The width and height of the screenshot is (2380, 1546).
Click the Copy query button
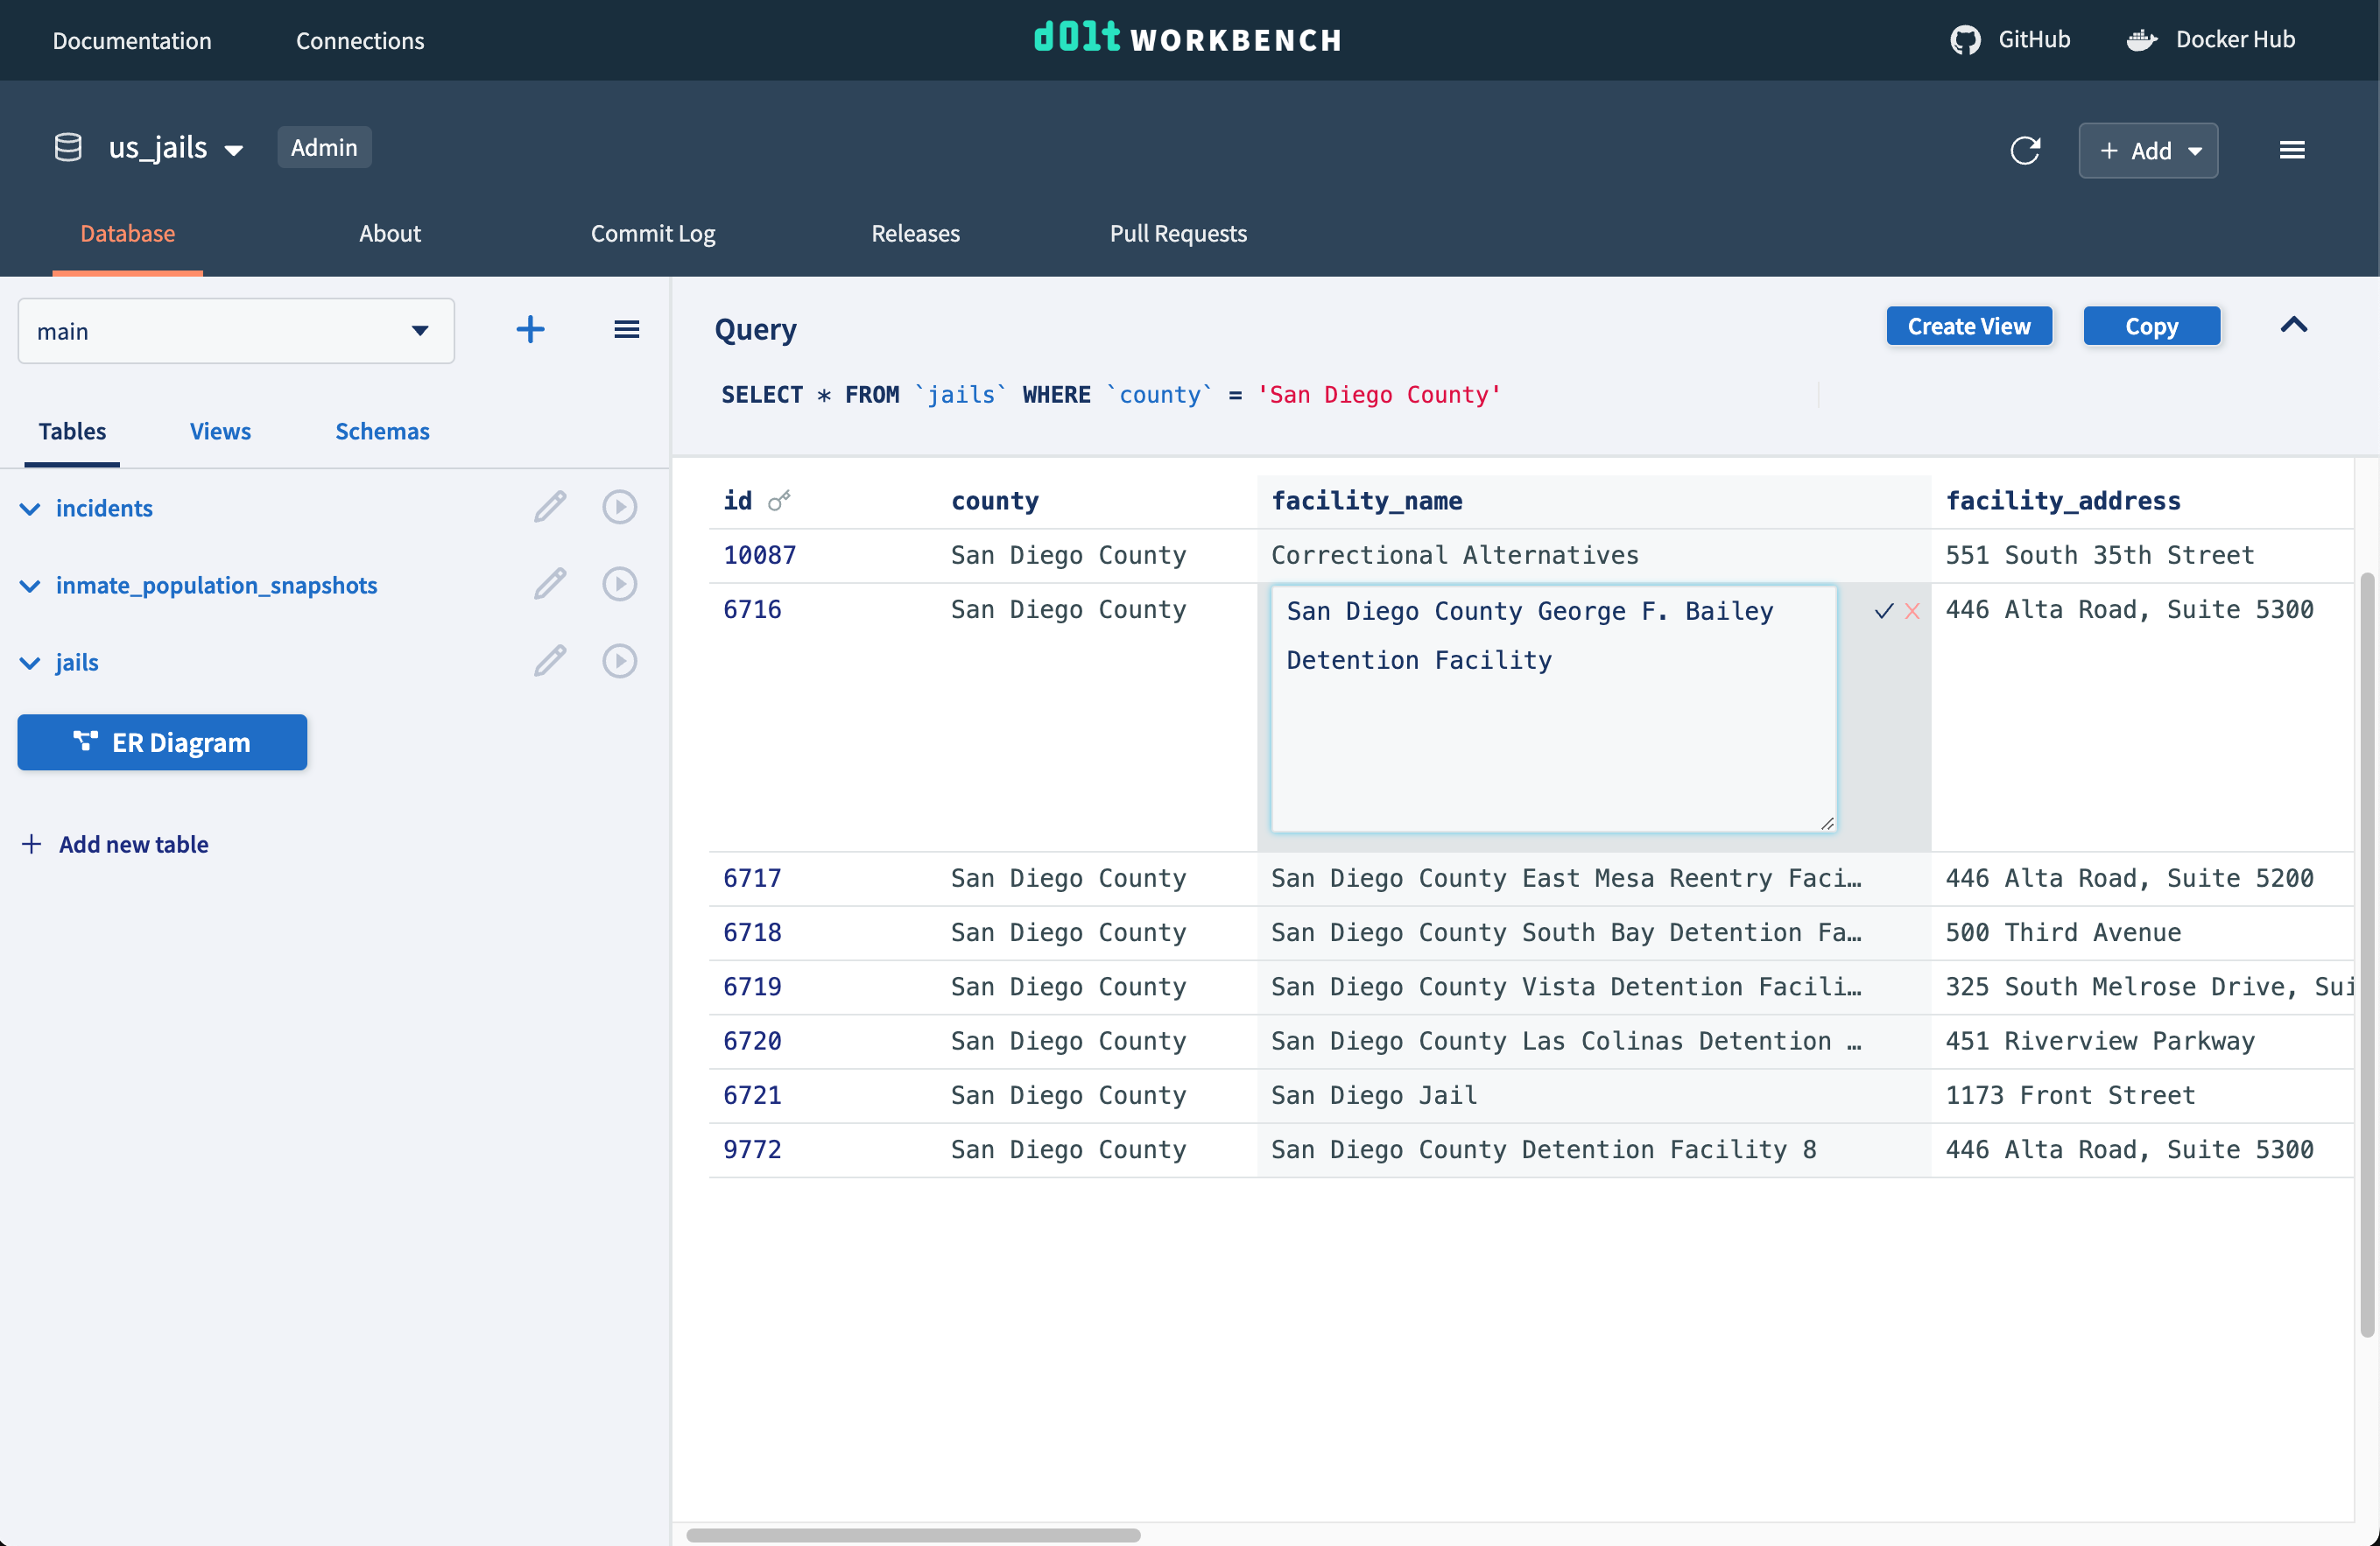point(2152,326)
